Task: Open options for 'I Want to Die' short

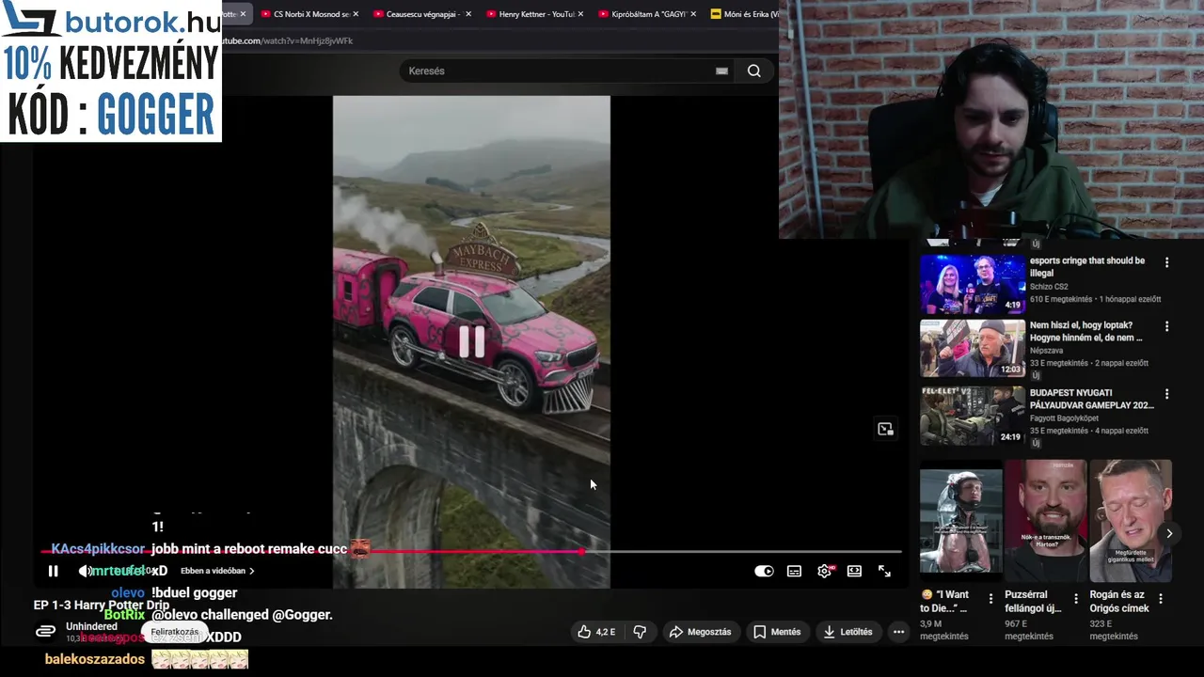Action: [990, 598]
